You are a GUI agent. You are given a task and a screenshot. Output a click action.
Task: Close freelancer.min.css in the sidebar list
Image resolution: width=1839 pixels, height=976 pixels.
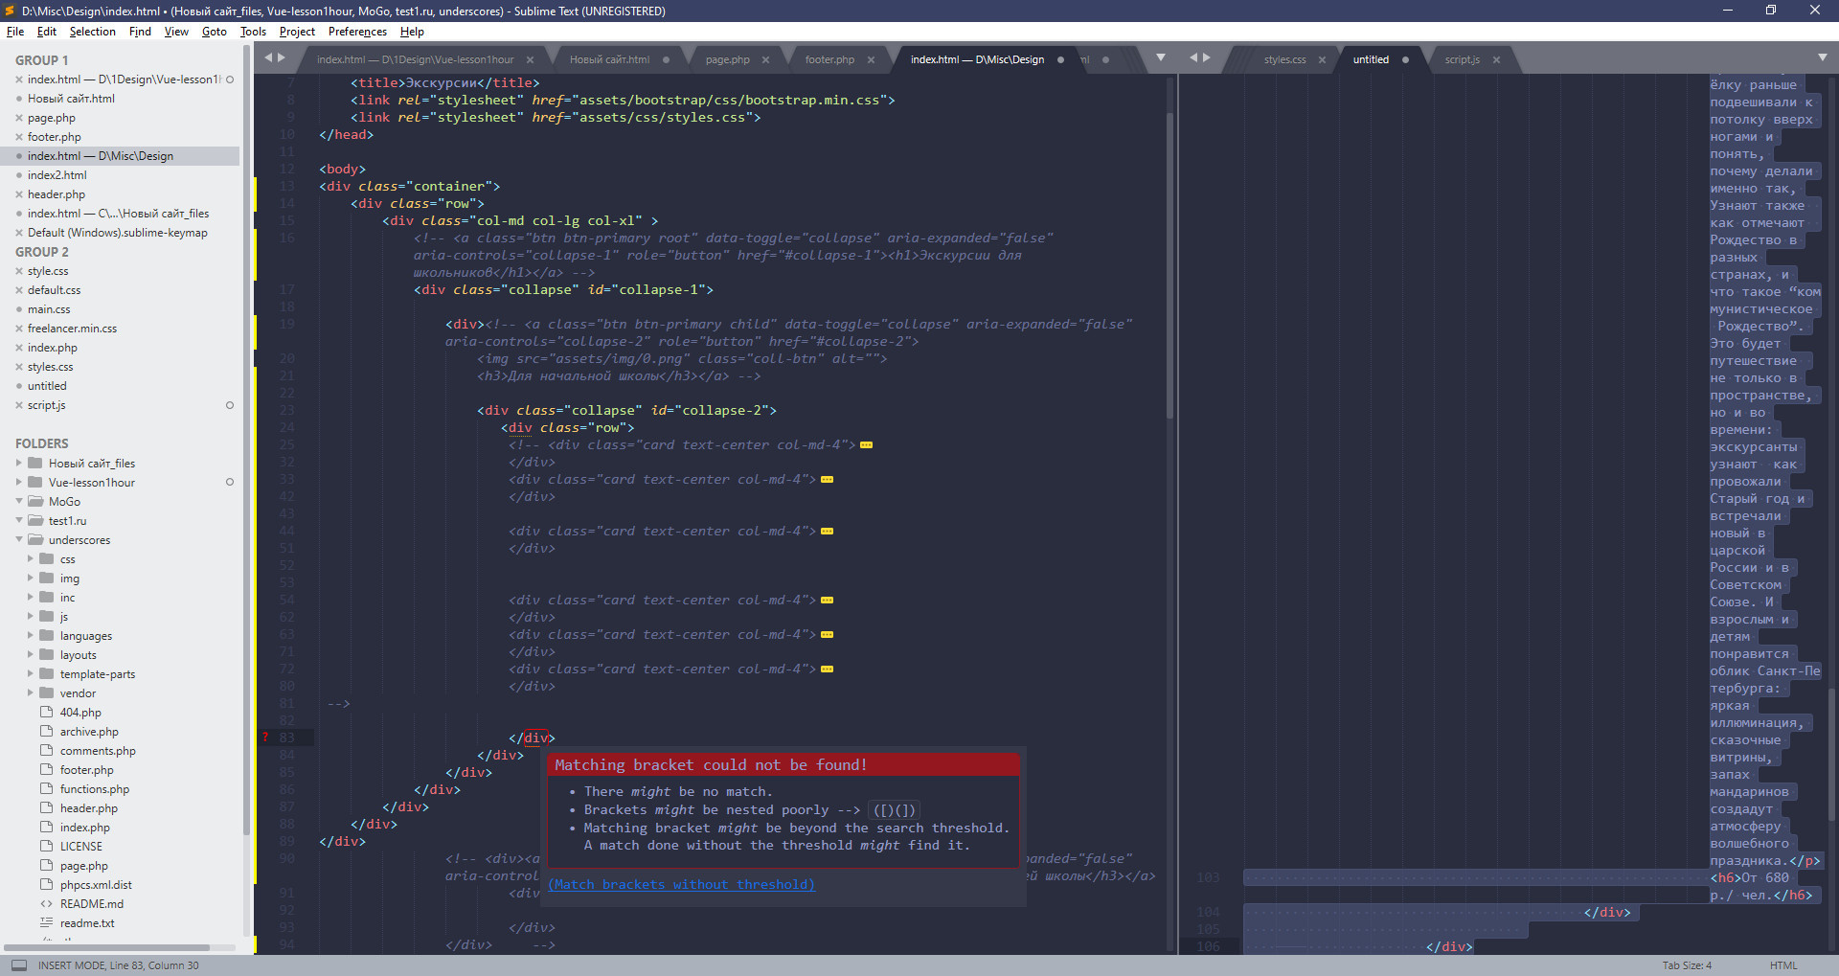tap(18, 329)
